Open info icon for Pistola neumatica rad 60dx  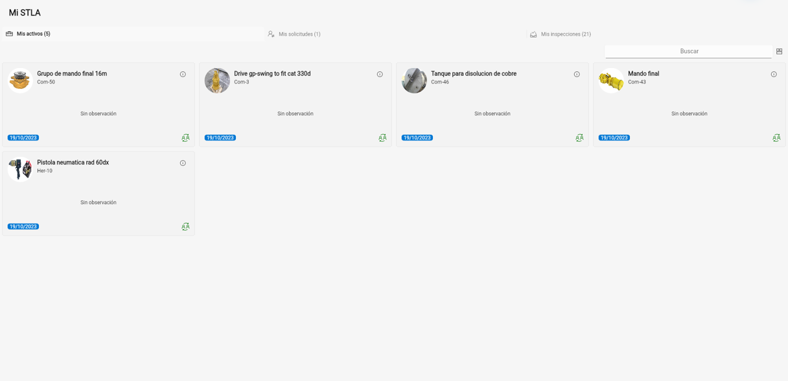[183, 163]
